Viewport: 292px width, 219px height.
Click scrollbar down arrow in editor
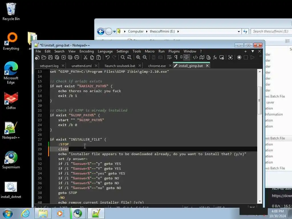(260, 201)
